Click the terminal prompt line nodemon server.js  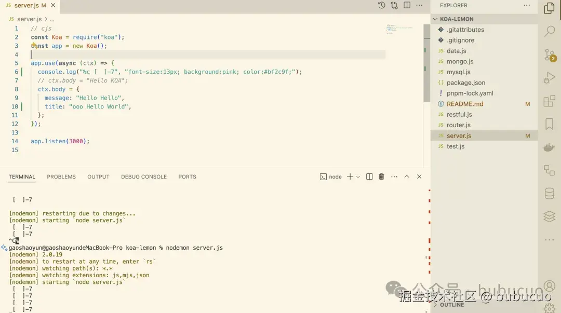(x=115, y=248)
